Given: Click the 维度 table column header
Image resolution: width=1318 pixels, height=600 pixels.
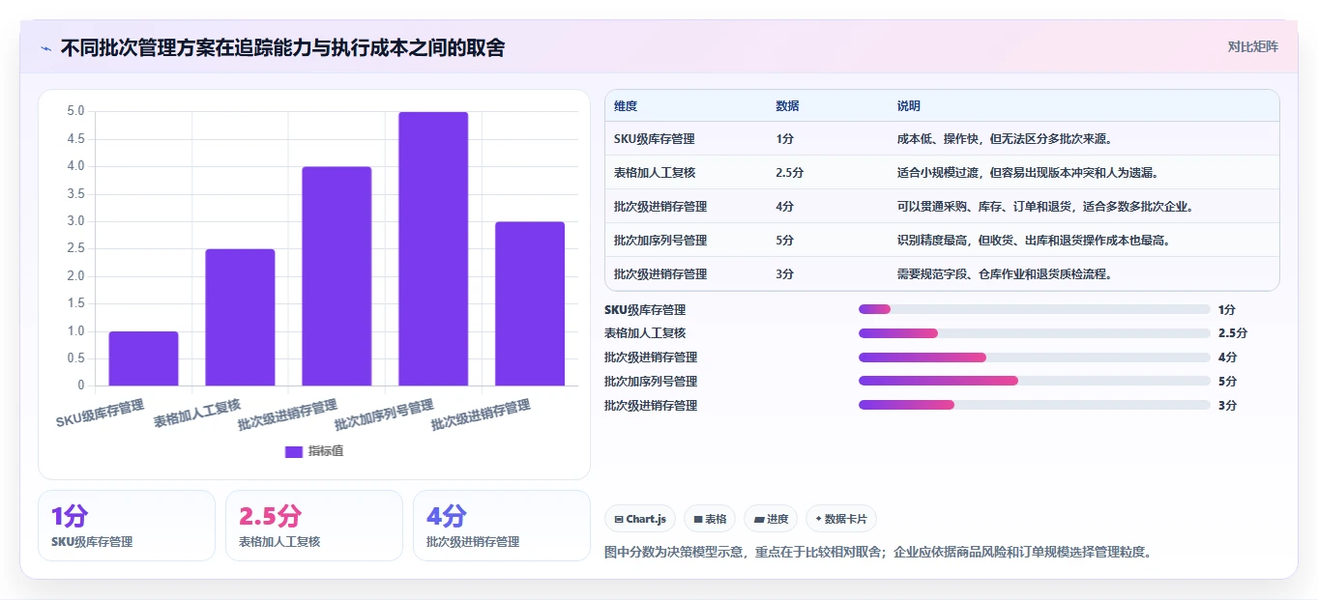Looking at the screenshot, I should [x=626, y=106].
